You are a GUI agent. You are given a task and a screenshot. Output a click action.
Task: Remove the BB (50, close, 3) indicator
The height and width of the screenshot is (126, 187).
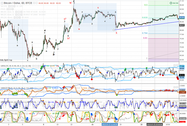coord(21,12)
